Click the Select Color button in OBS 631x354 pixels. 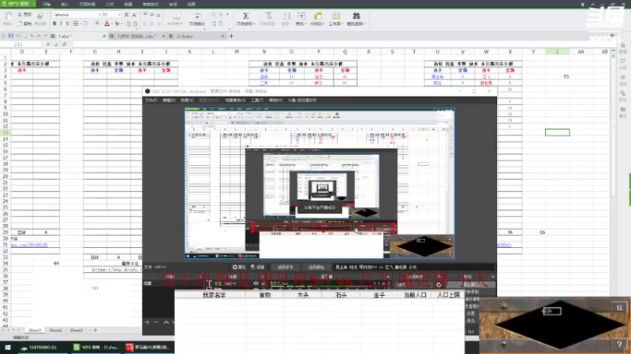(x=316, y=267)
